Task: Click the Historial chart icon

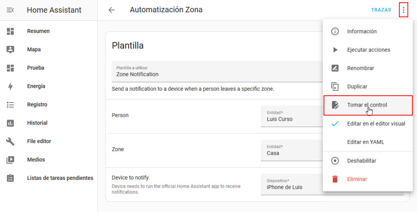Action: [11, 123]
